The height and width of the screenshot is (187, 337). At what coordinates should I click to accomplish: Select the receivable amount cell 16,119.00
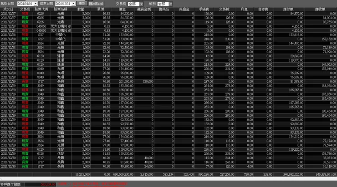[x=321, y=167]
